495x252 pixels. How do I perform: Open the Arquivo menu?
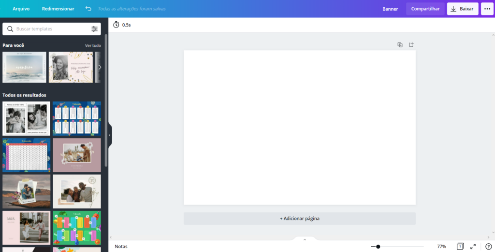pyautogui.click(x=21, y=9)
